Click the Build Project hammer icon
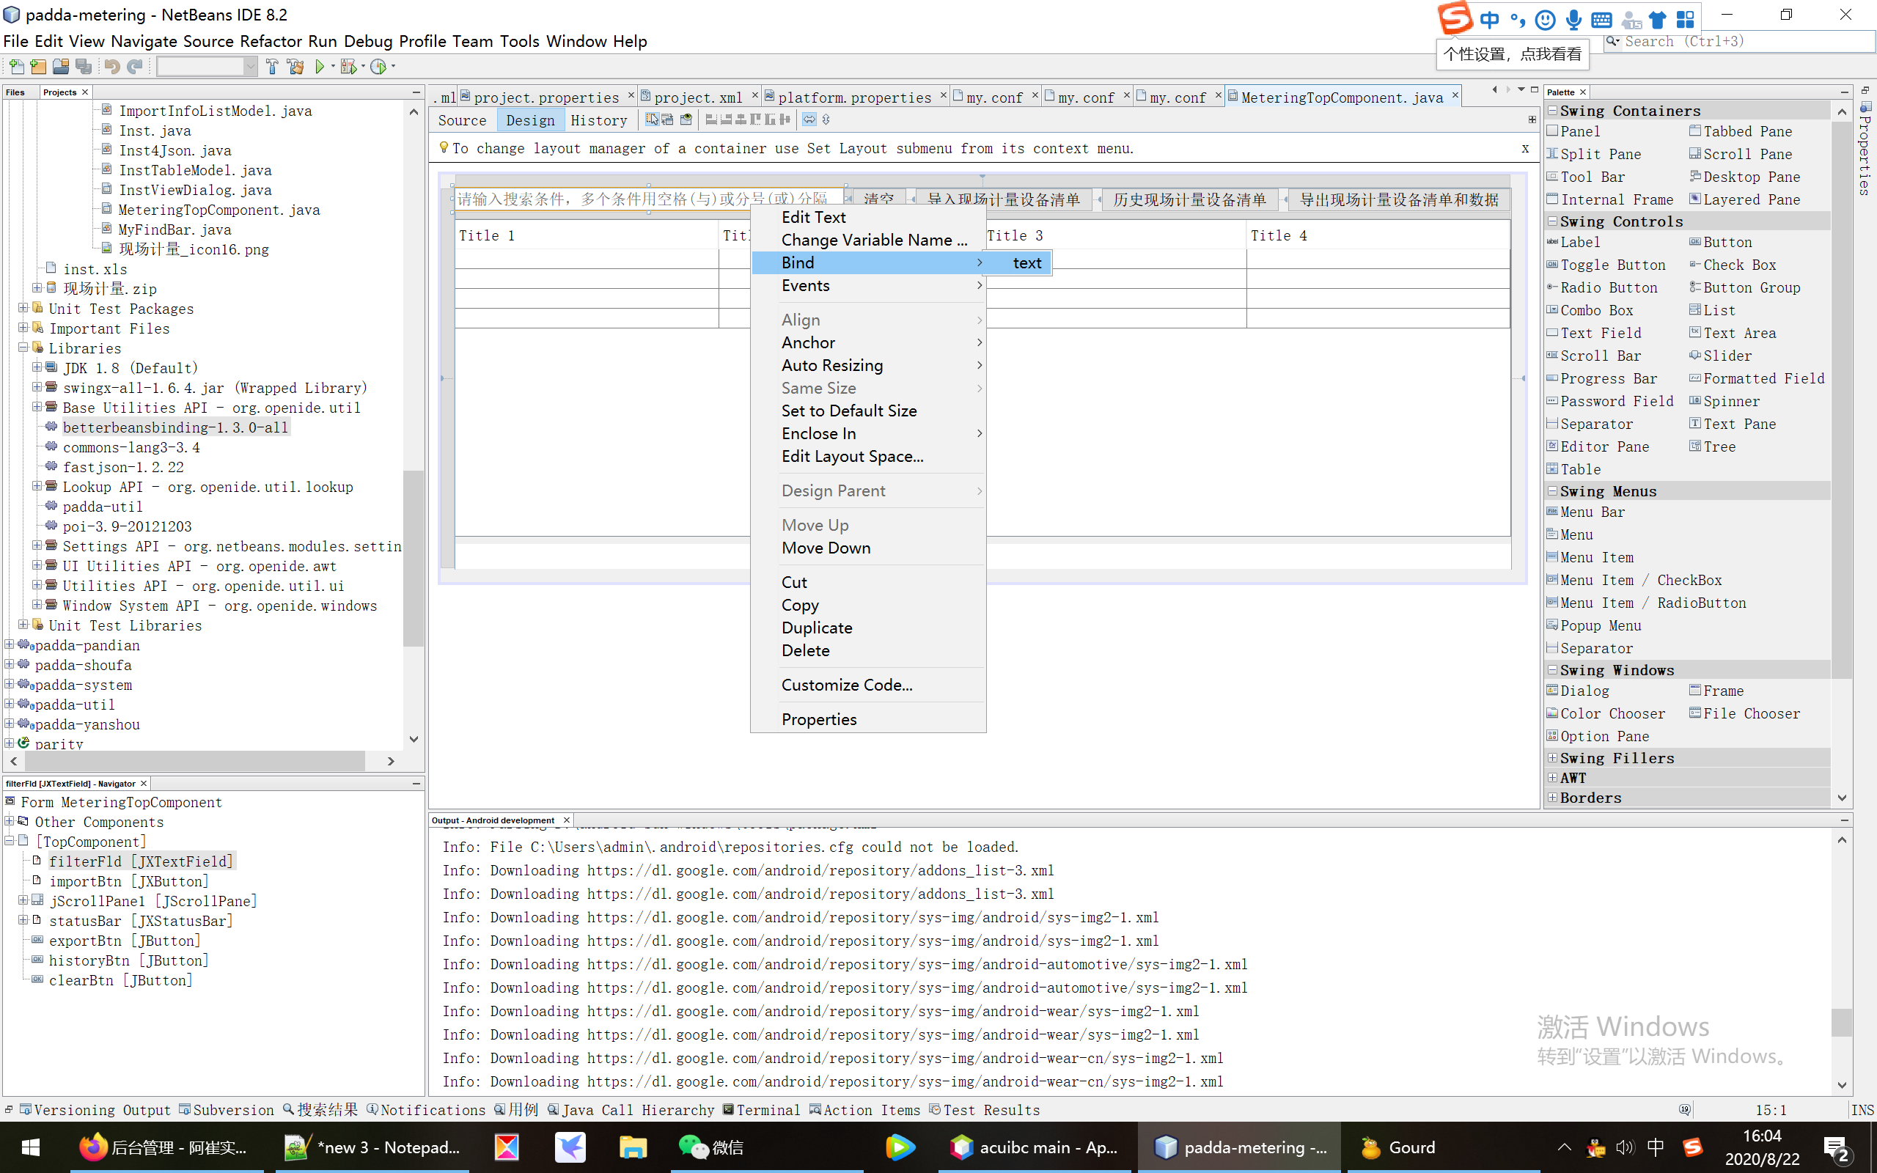Viewport: 1877px width, 1173px height. 271,67
